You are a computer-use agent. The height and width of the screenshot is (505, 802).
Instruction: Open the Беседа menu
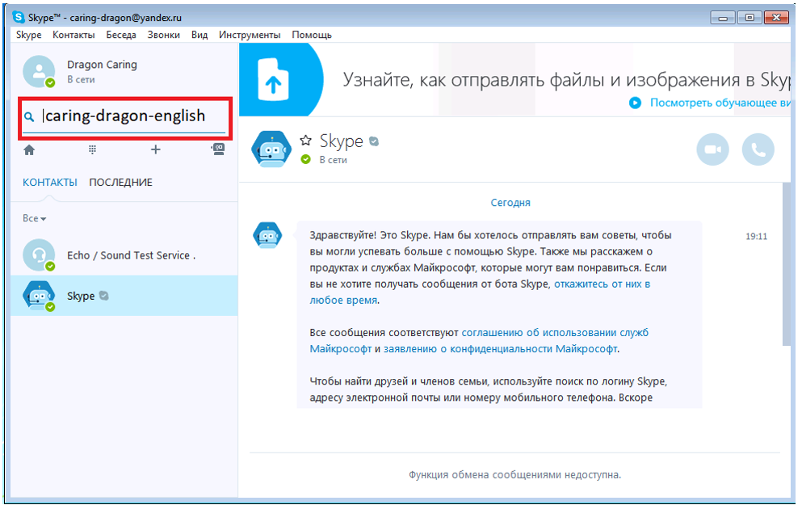pos(121,35)
